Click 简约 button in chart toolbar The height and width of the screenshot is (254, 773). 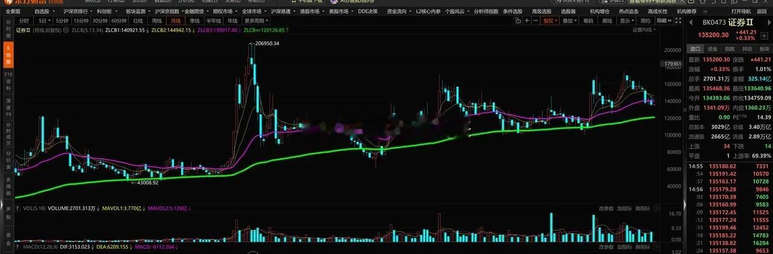point(646,20)
